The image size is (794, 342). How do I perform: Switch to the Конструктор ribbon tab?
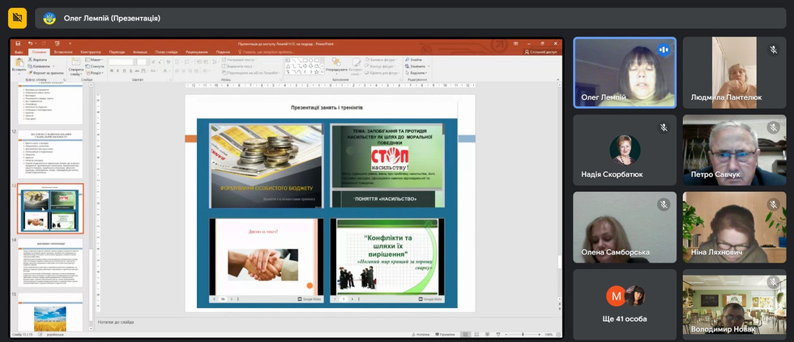click(91, 52)
